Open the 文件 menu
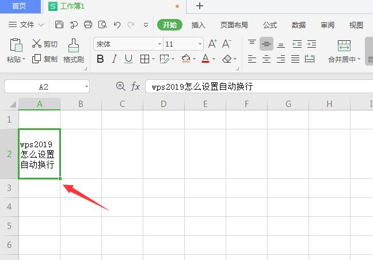 (26, 25)
